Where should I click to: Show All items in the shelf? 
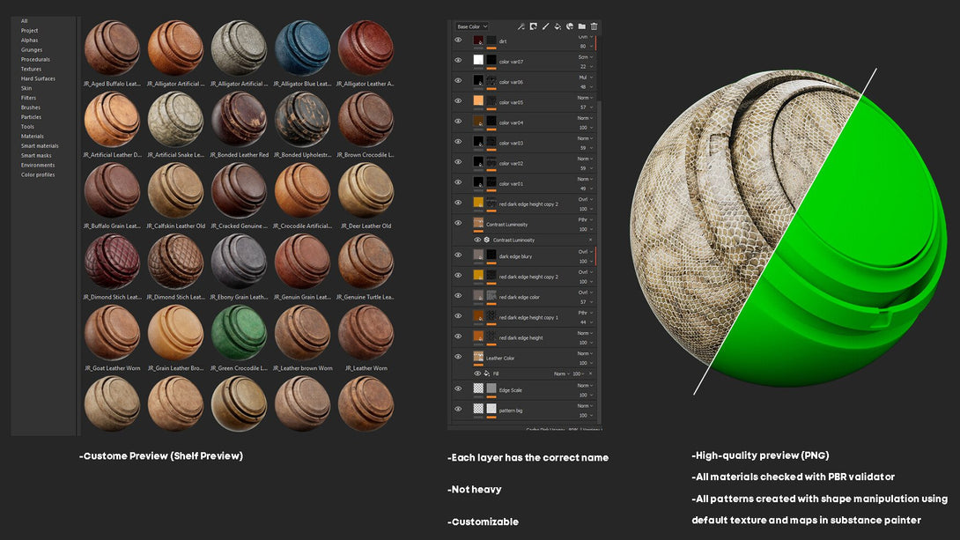(25, 21)
